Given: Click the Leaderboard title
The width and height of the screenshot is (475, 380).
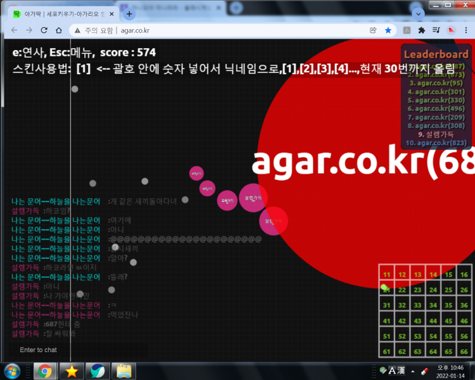Looking at the screenshot, I should (436, 54).
